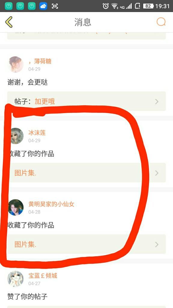Open the username link 冰沫莲

(x=37, y=133)
